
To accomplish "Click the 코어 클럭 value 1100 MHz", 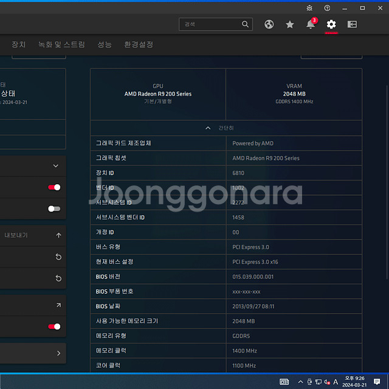I will [x=244, y=366].
